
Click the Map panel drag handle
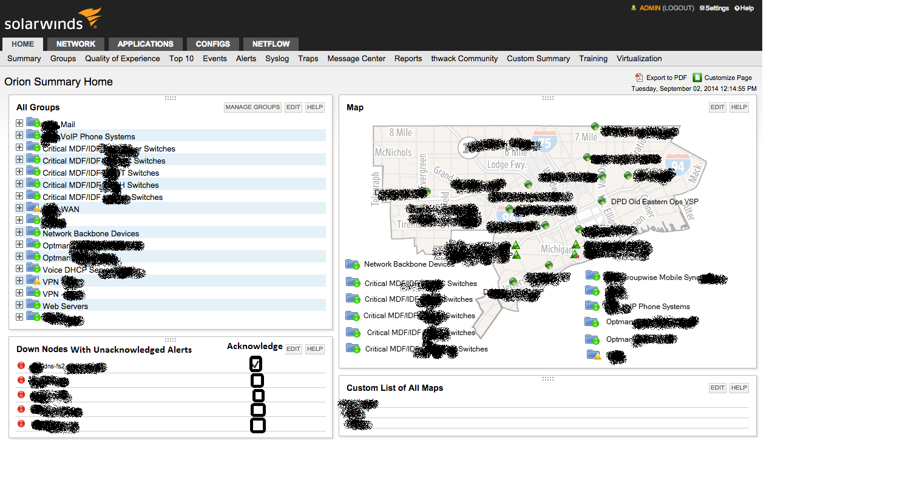point(547,98)
